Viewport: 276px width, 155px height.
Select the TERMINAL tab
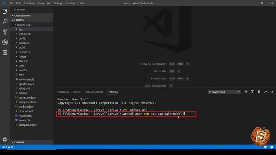tap(113, 92)
